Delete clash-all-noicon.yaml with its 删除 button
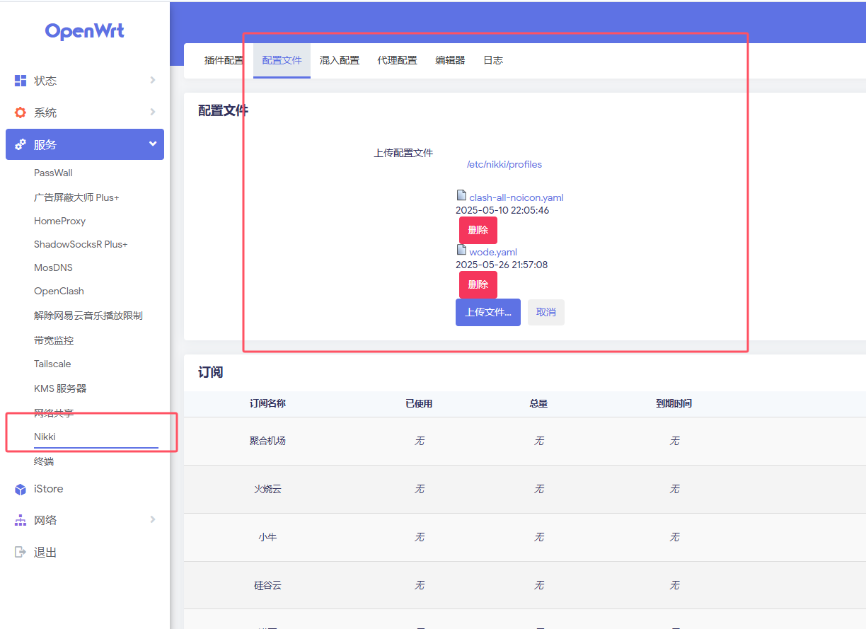 478,230
